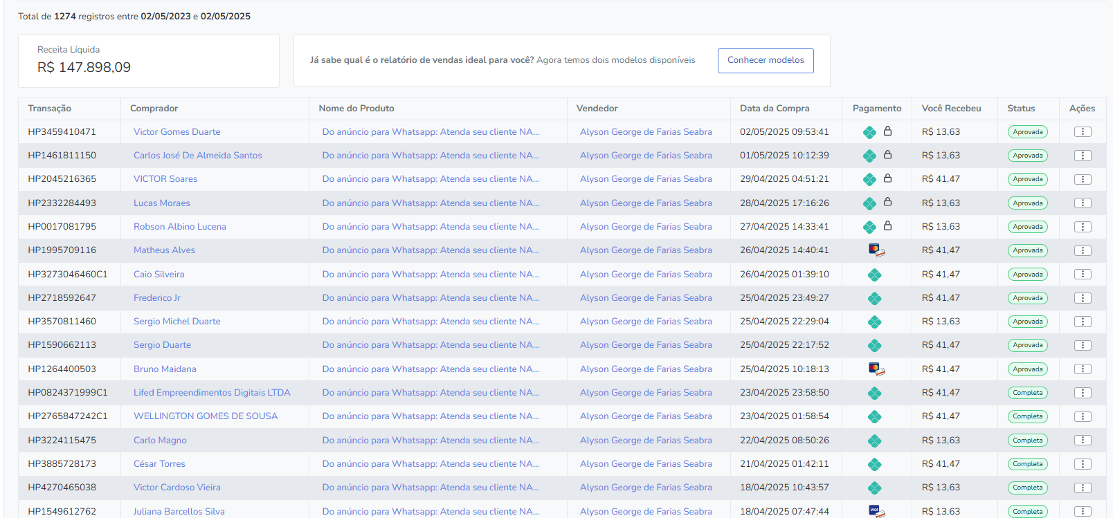Screen dimensions: 1113x518
Task: Click the Conhecer modelos button
Action: 766,60
